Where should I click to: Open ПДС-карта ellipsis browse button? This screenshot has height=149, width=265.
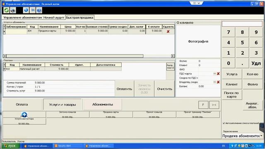(214, 74)
